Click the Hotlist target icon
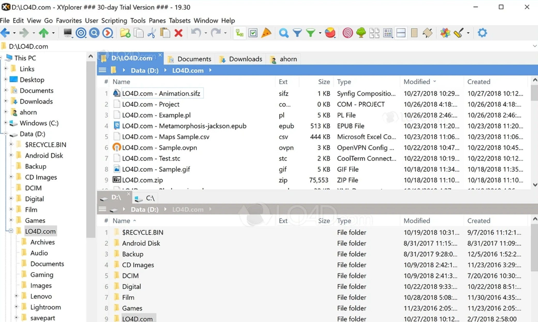The width and height of the screenshot is (538, 322). (81, 33)
